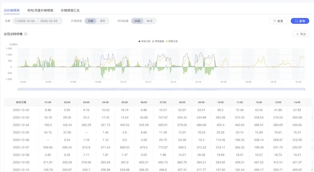Switch time granularity to 24点
The width and height of the screenshot is (314, 172).
pyautogui.click(x=137, y=21)
